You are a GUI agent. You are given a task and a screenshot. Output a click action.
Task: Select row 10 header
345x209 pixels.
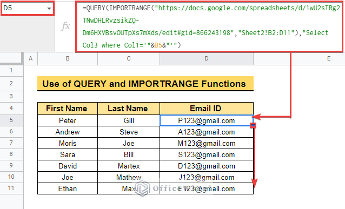tap(11, 177)
